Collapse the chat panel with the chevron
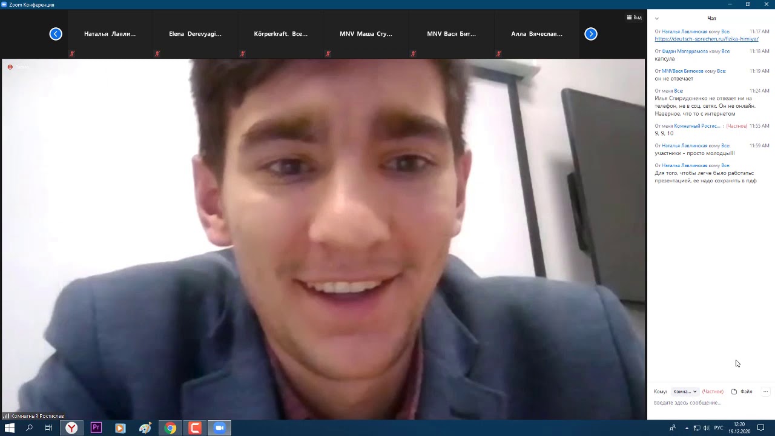 tap(657, 18)
